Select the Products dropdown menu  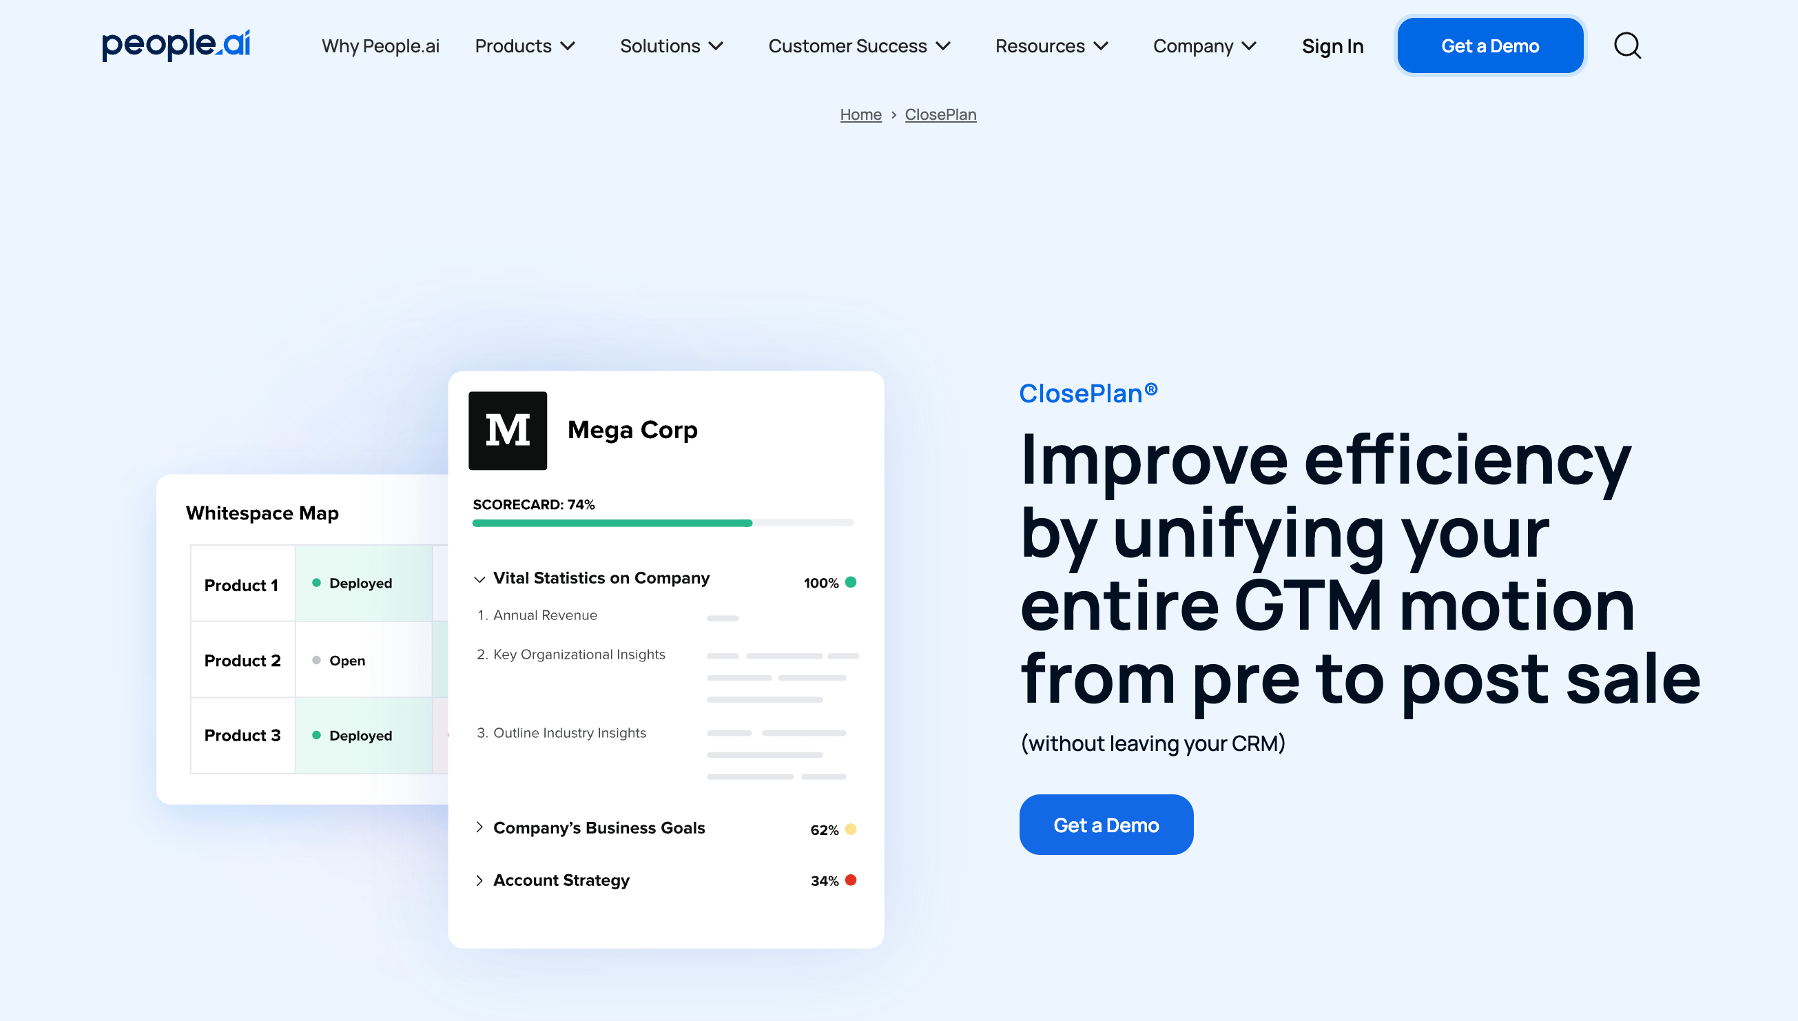pos(526,45)
